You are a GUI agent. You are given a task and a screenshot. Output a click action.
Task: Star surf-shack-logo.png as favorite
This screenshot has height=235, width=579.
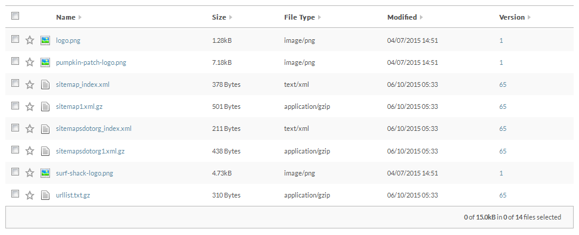pyautogui.click(x=30, y=173)
